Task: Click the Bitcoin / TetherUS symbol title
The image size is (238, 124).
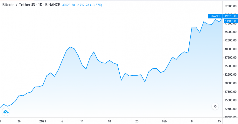Action: 19,5
